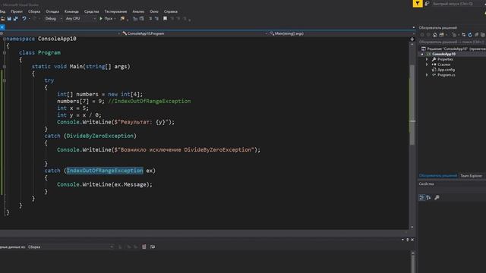Open App.config in Solution Explorer

(x=446, y=70)
